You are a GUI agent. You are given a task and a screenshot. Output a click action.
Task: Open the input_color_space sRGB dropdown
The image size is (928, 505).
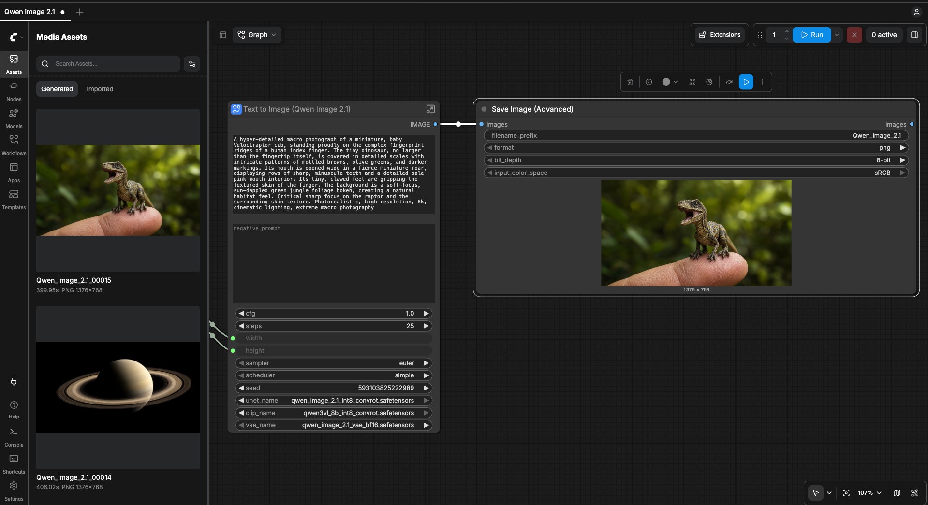click(696, 173)
